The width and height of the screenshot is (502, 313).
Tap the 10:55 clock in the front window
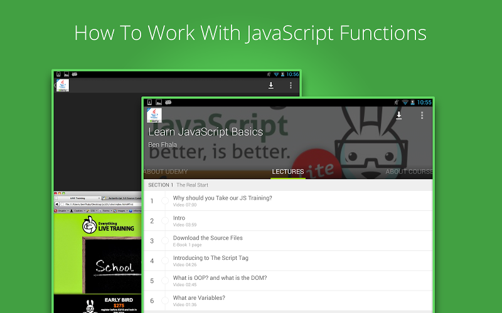point(424,102)
